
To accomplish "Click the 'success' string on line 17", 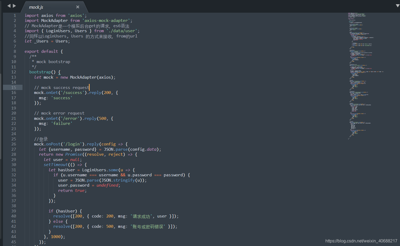I will pos(62,98).
